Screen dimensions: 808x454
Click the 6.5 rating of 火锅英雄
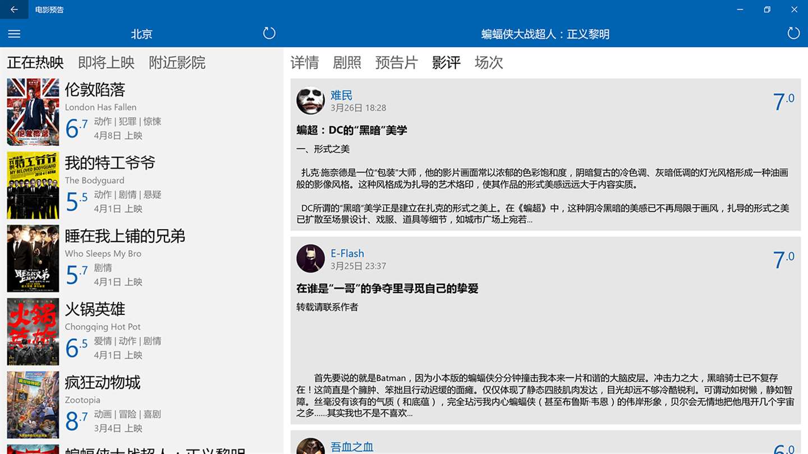76,347
